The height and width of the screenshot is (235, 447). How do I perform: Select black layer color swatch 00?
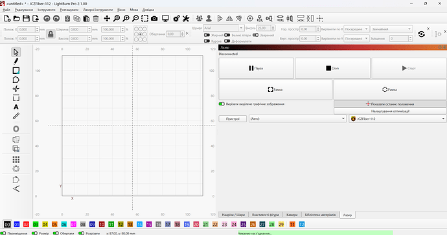(x=7, y=225)
